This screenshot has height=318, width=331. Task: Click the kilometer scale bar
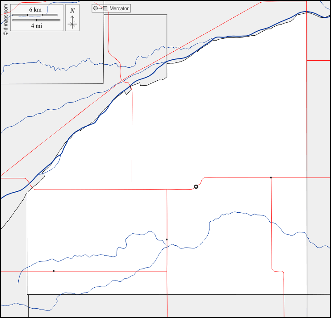coord(35,15)
